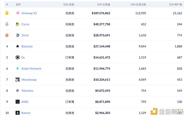Click the Balancer logo icon
187x118 pixels.
17,46
